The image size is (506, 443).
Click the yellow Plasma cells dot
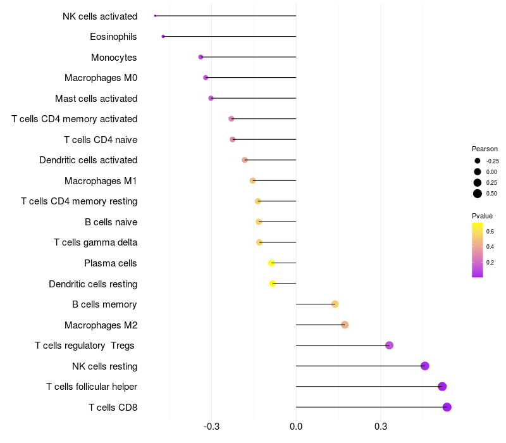pos(271,263)
